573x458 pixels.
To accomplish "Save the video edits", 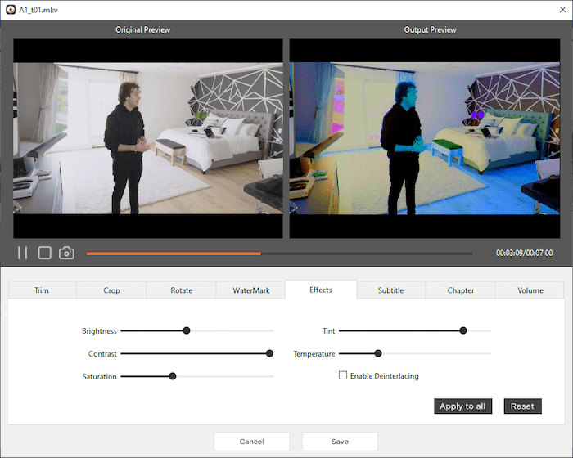I will [x=340, y=442].
